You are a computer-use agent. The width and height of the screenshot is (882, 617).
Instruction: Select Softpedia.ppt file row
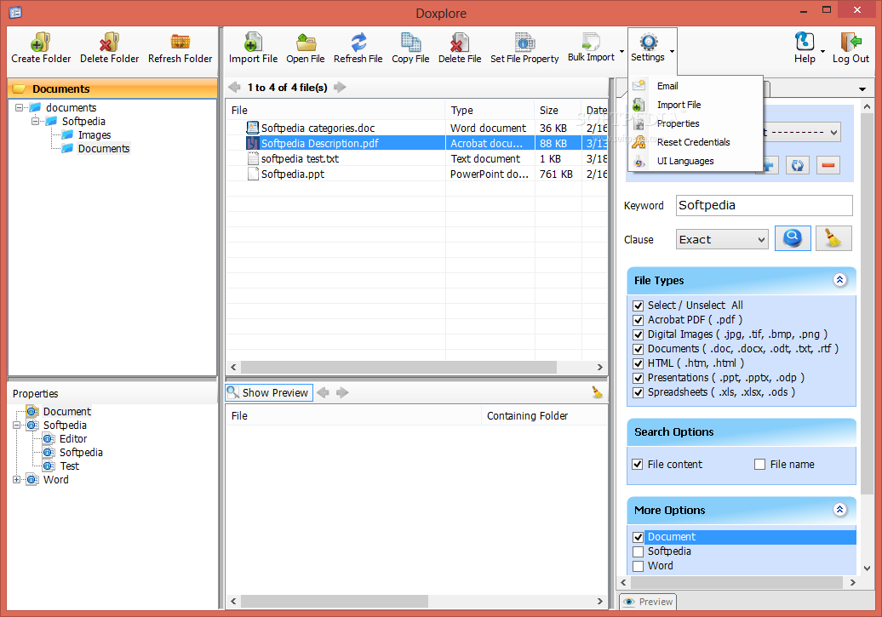point(416,174)
